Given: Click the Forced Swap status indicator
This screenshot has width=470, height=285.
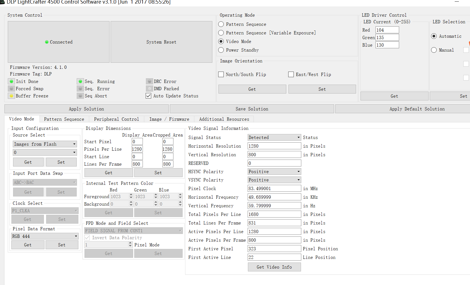Looking at the screenshot, I should 11,89.
